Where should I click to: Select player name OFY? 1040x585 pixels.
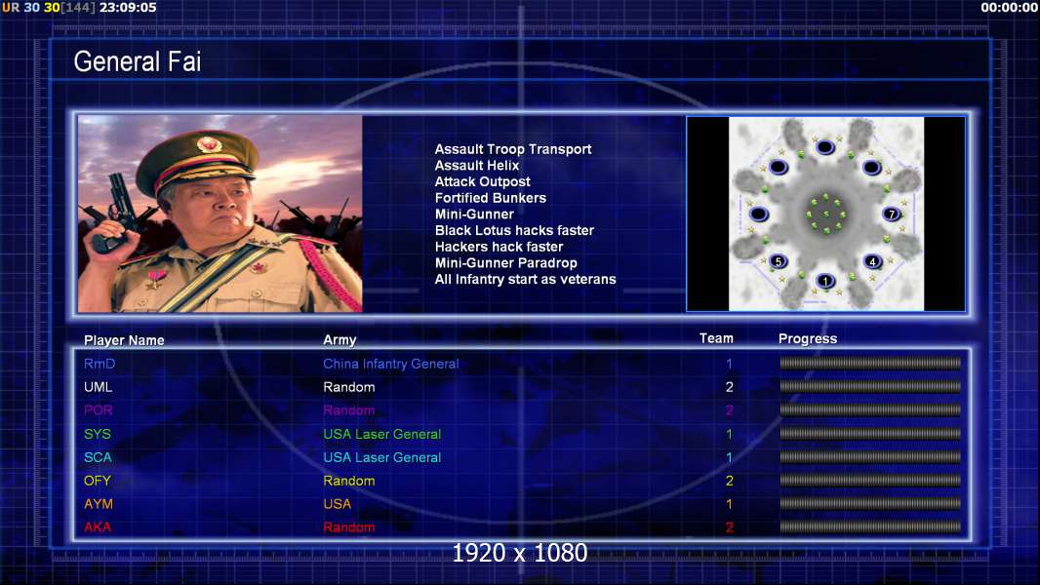coord(98,481)
